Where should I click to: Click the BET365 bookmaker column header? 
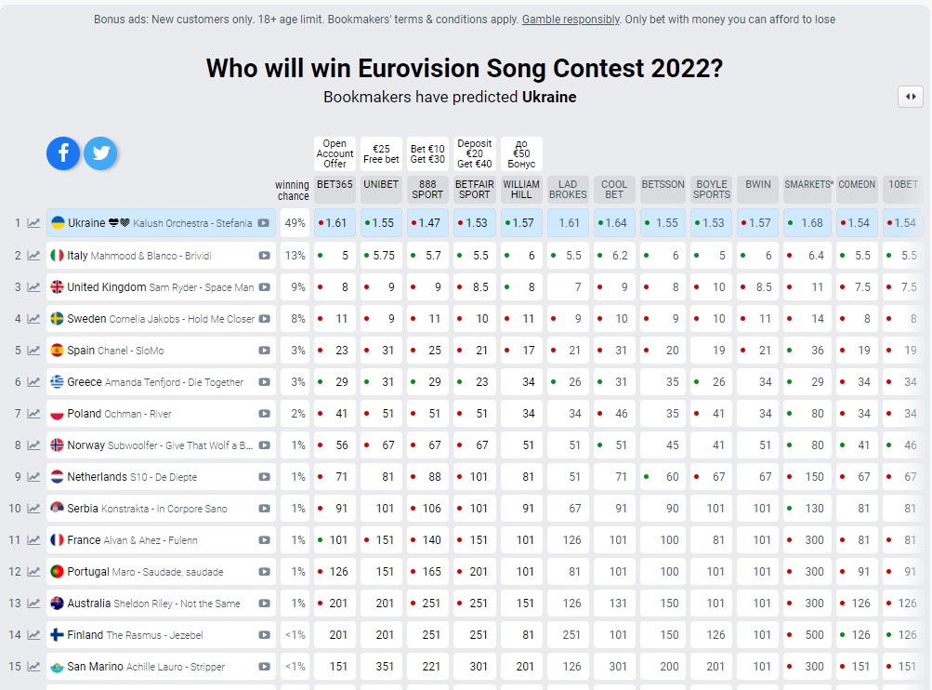(x=335, y=184)
